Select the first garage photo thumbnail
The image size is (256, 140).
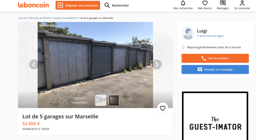tap(101, 100)
